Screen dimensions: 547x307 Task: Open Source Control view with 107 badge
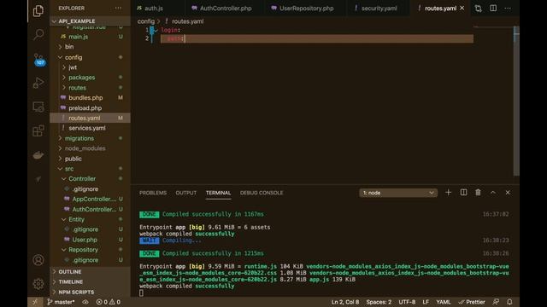click(38, 59)
